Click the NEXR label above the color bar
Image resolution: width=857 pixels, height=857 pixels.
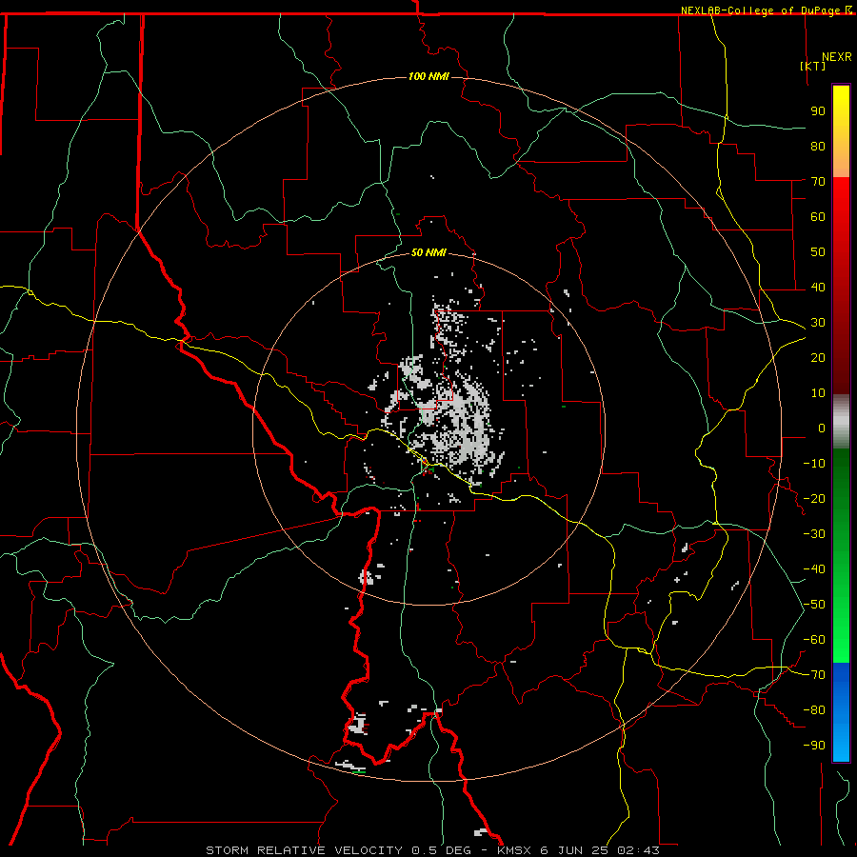[836, 57]
